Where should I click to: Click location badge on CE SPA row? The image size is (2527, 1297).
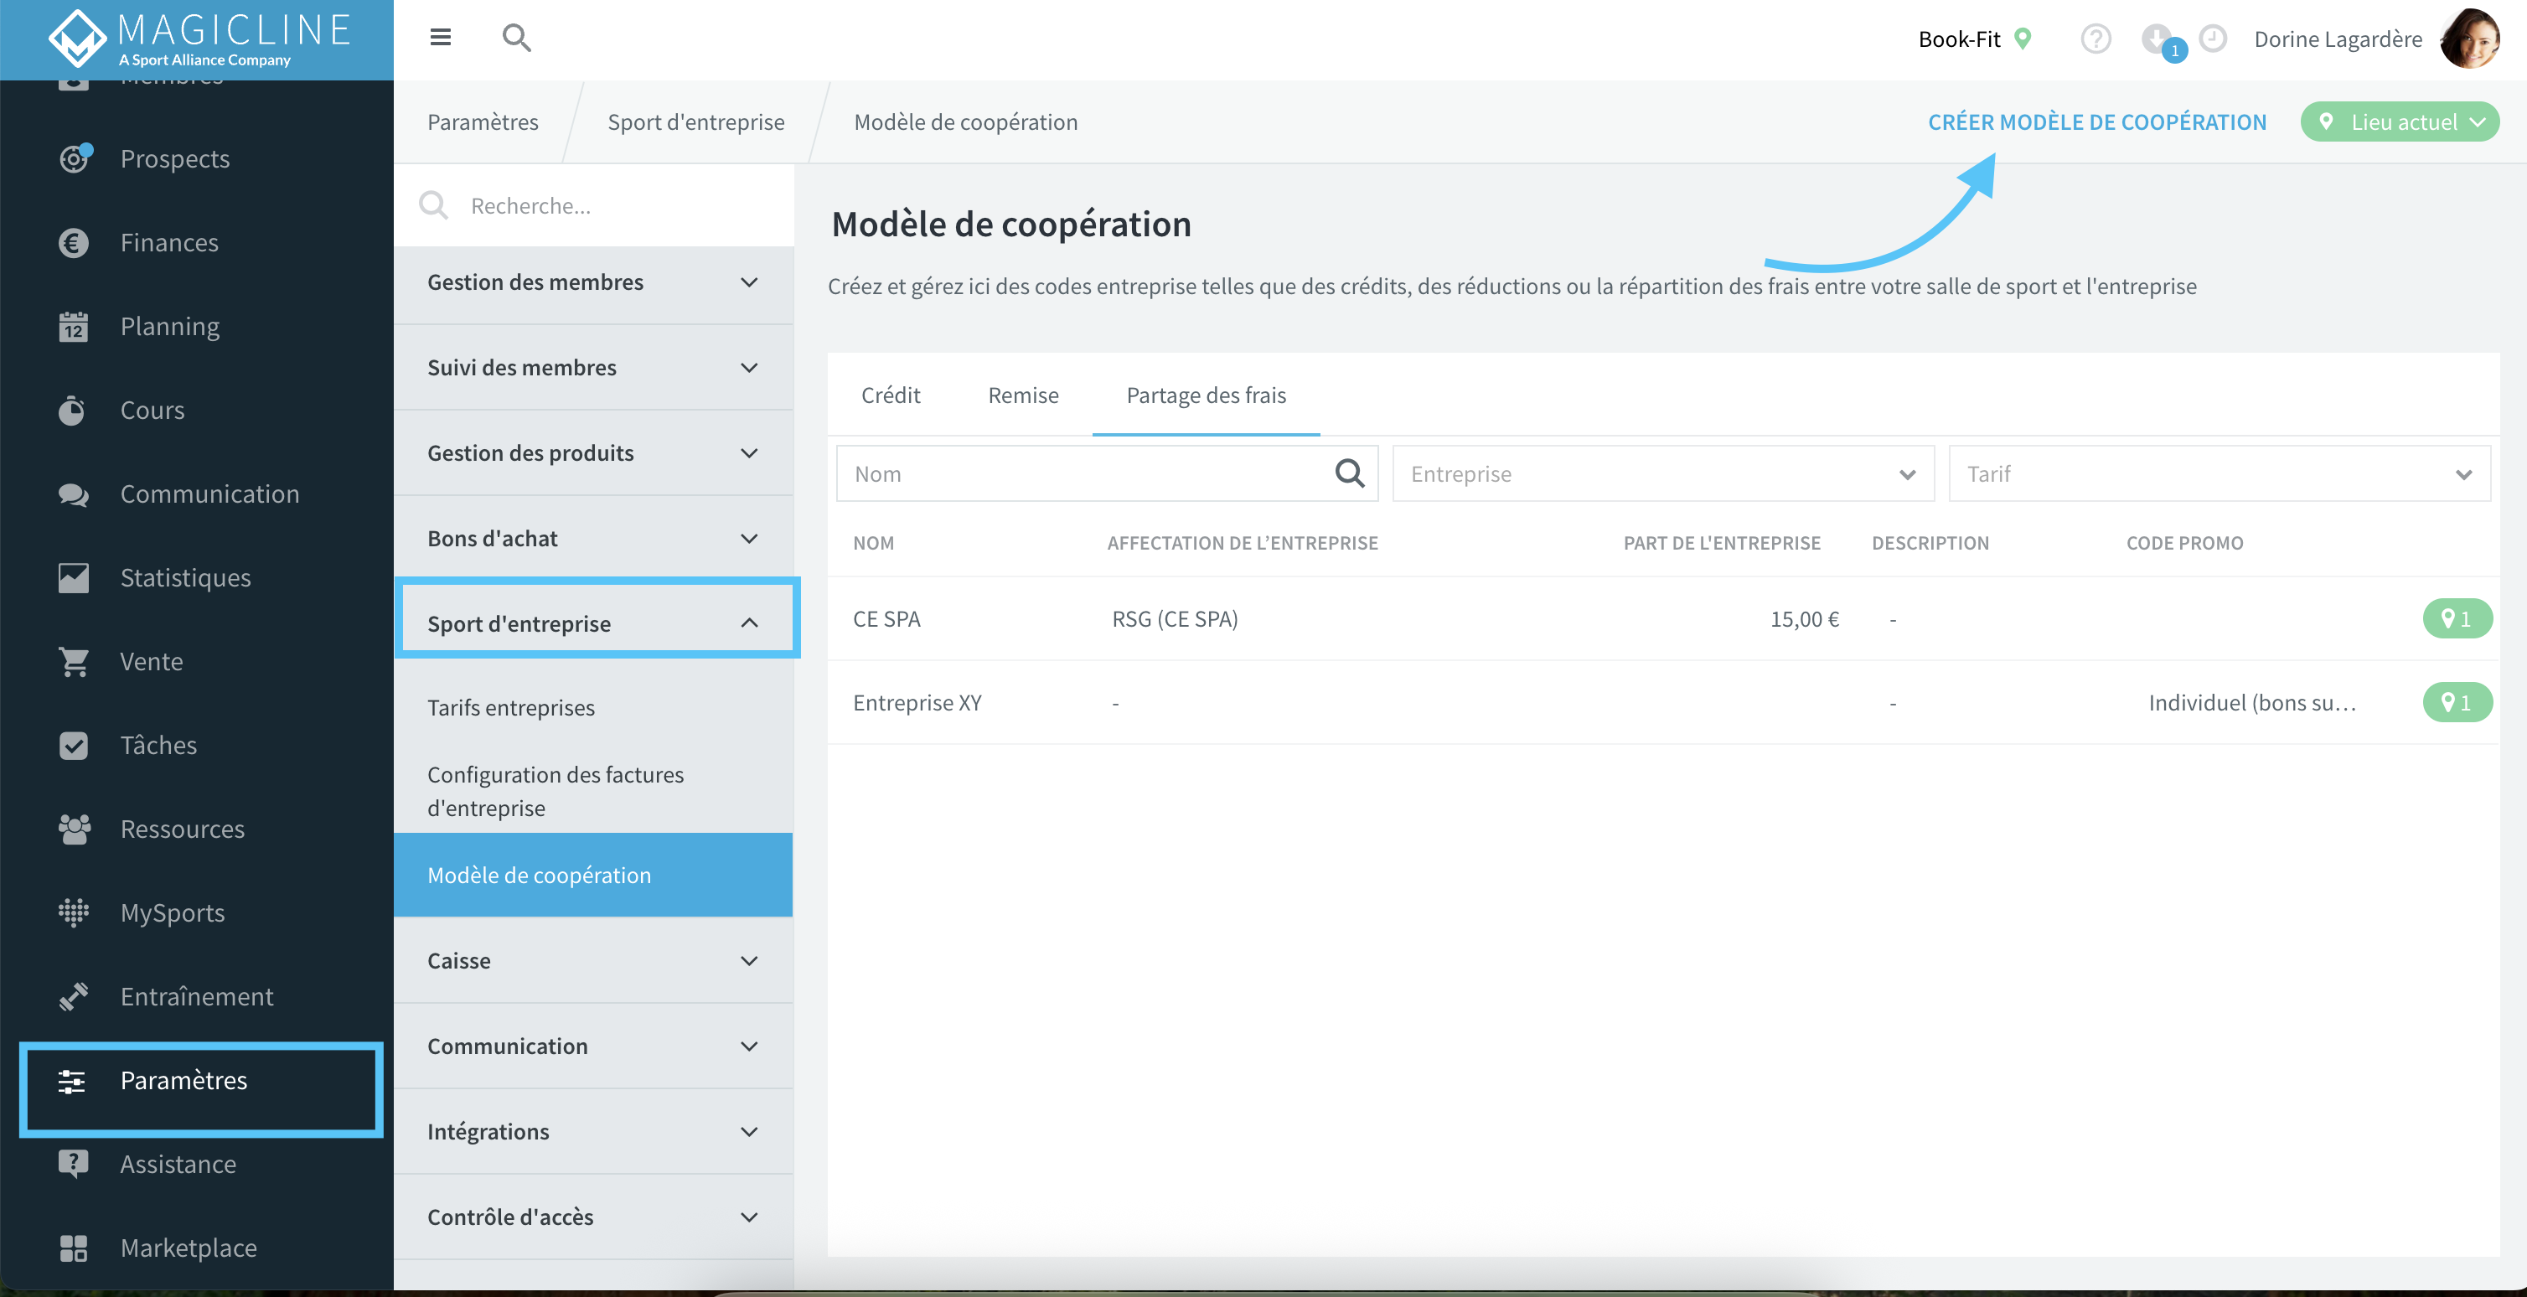2457,619
